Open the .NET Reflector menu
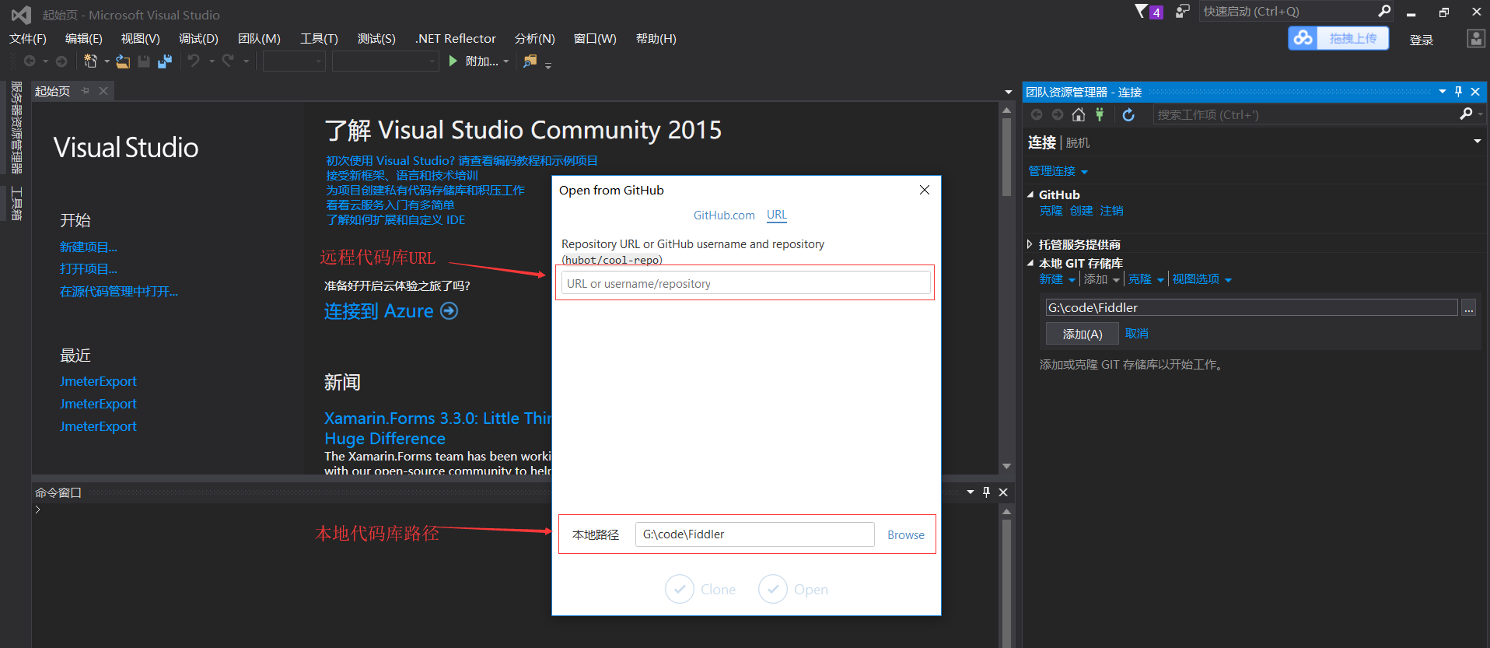 pos(456,38)
